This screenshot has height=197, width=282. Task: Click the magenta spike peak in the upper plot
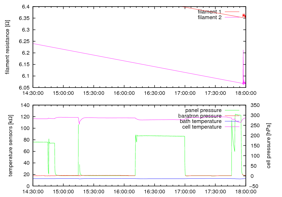pos(243,50)
